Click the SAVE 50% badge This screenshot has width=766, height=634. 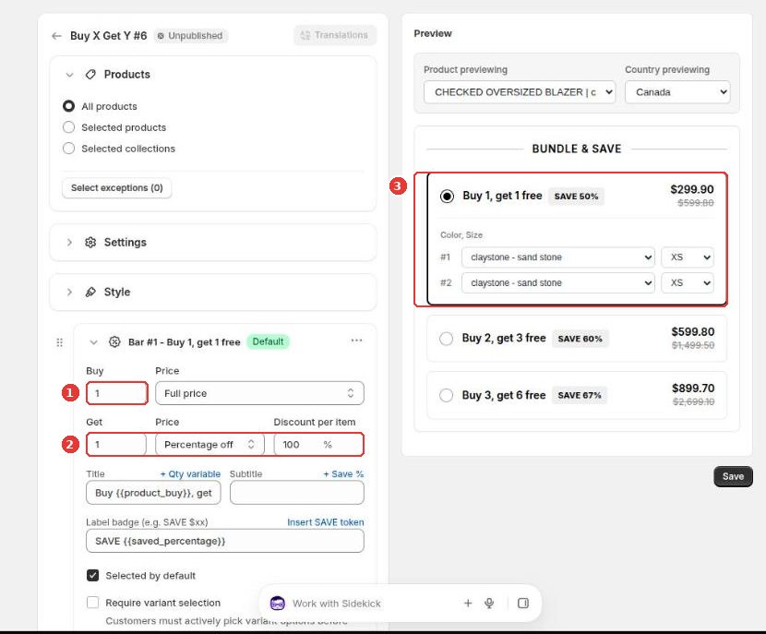[576, 197]
